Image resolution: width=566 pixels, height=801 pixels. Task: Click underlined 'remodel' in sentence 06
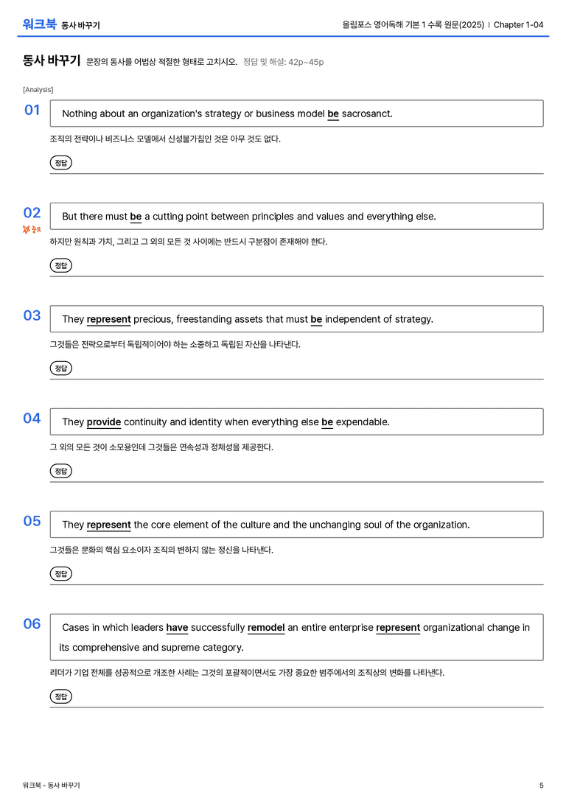tap(266, 627)
